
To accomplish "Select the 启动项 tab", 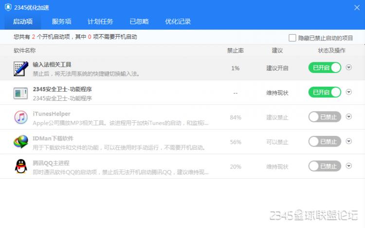I will point(23,21).
